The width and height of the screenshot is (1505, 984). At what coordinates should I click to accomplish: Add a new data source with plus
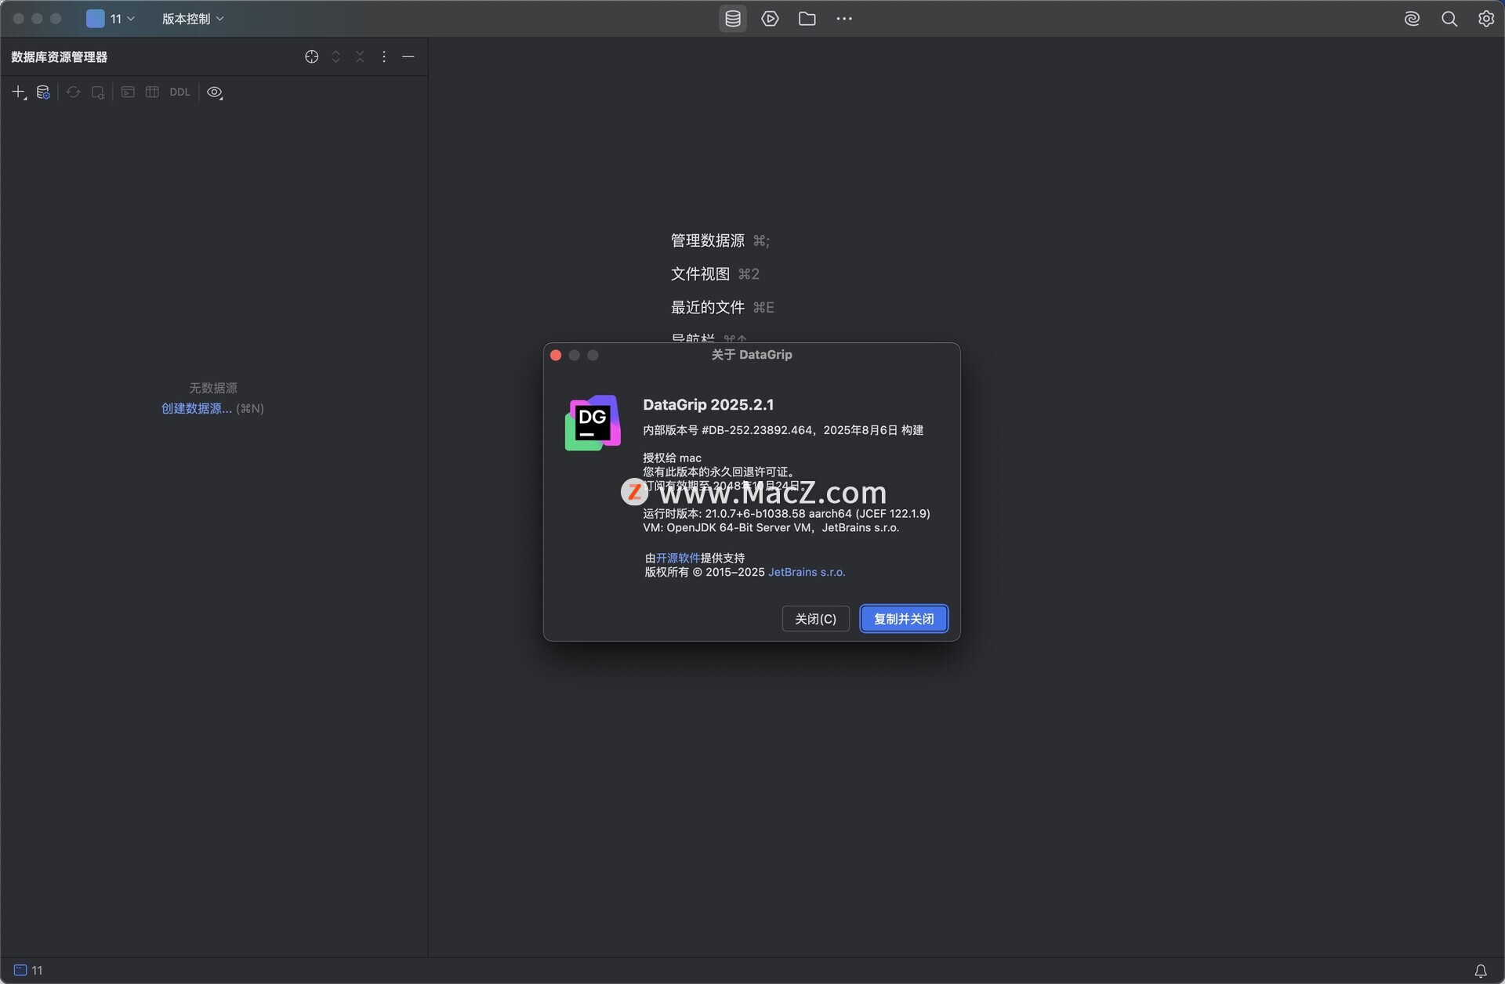19,92
